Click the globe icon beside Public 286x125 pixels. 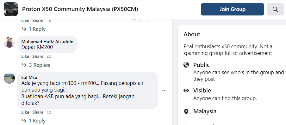pyautogui.click(x=186, y=65)
